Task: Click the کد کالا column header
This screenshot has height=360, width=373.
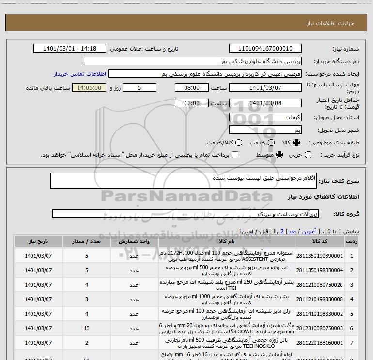Action: [x=320, y=241]
